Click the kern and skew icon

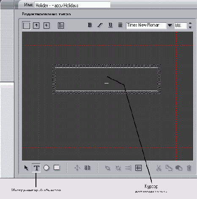coord(88,168)
